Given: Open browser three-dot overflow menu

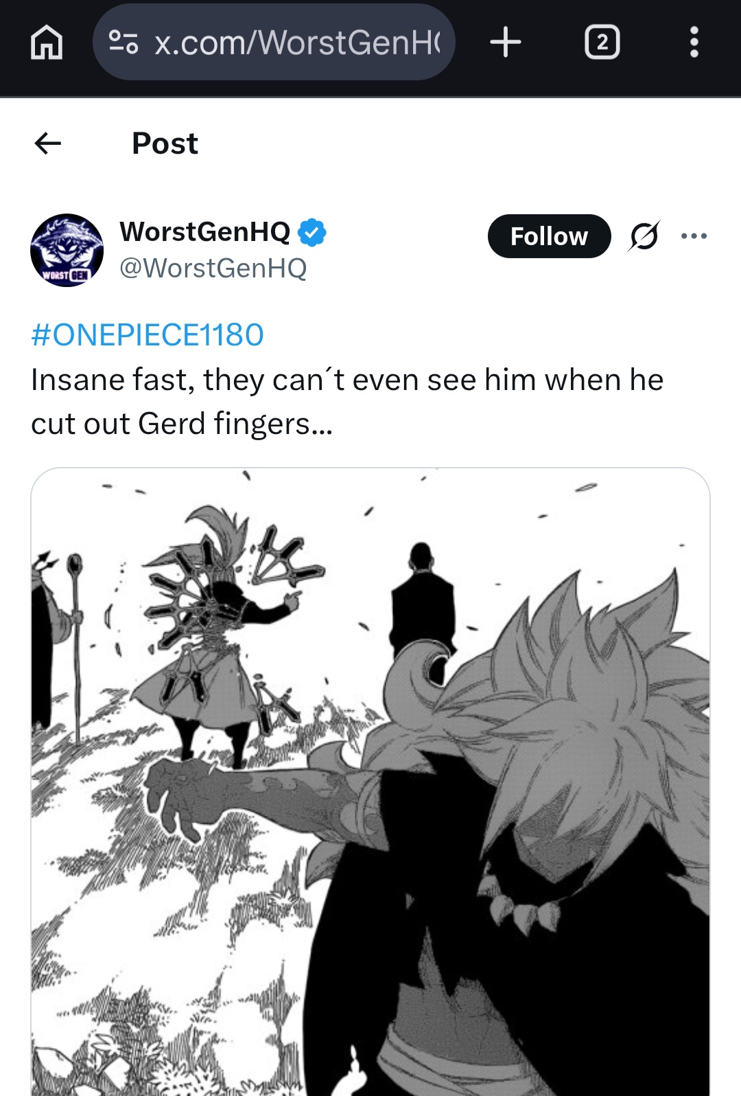Looking at the screenshot, I should [x=694, y=42].
